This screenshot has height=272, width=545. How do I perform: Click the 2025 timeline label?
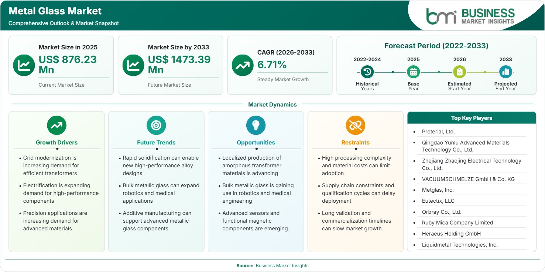[413, 59]
